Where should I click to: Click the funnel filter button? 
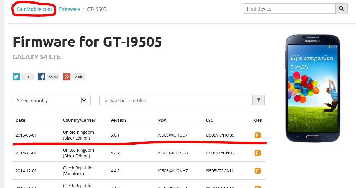[259, 100]
